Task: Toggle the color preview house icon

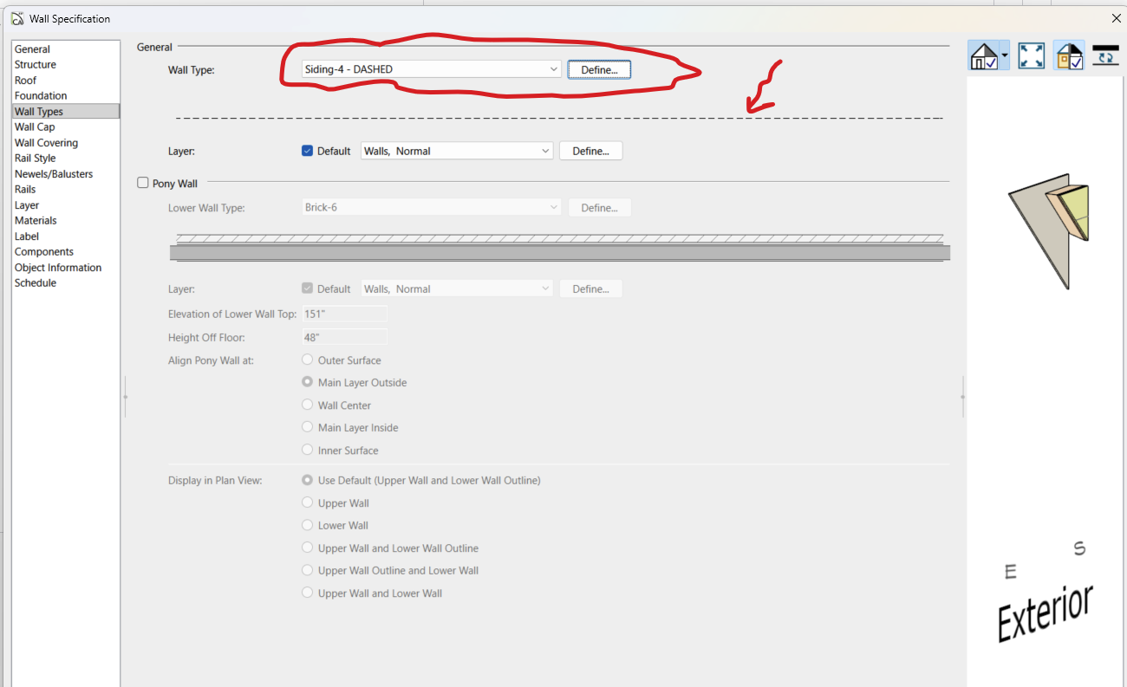Action: tap(1069, 56)
